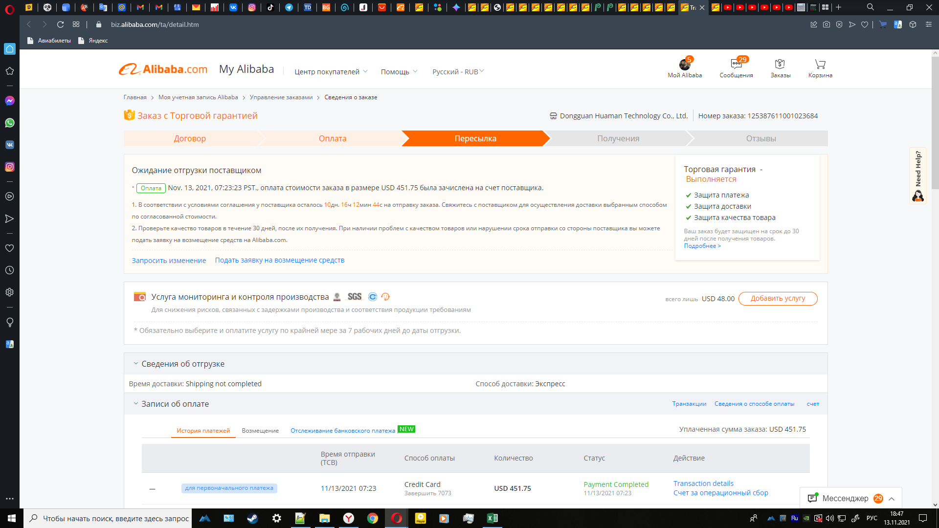Expand the Мессенджер chat panel chevron

[892, 499]
